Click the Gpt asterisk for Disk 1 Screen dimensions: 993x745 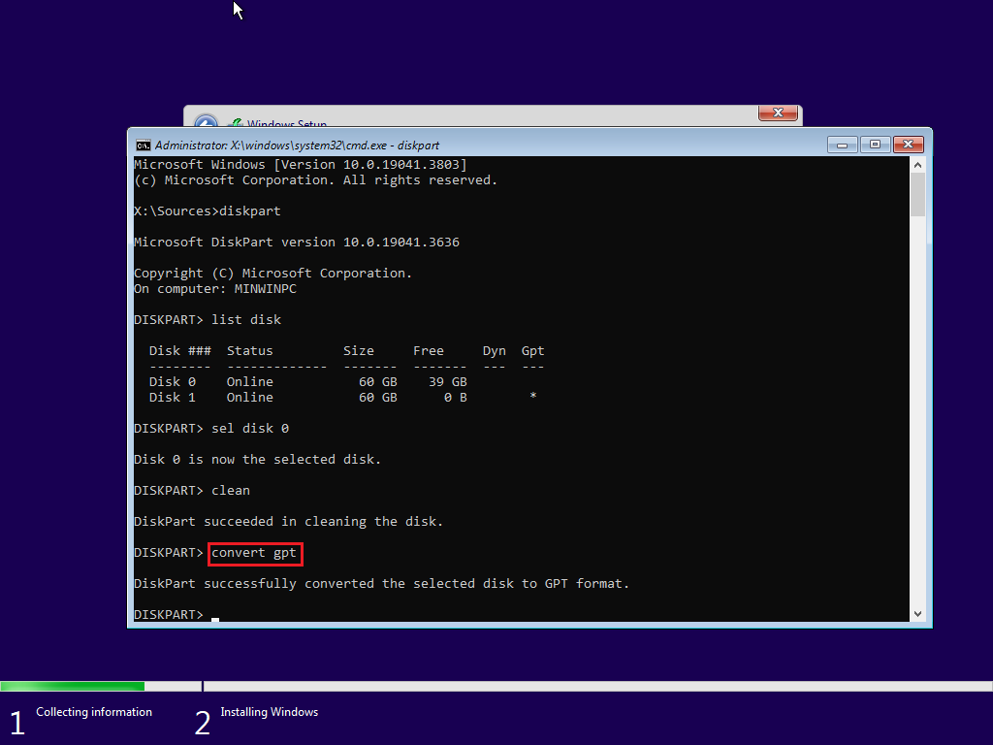pos(533,396)
